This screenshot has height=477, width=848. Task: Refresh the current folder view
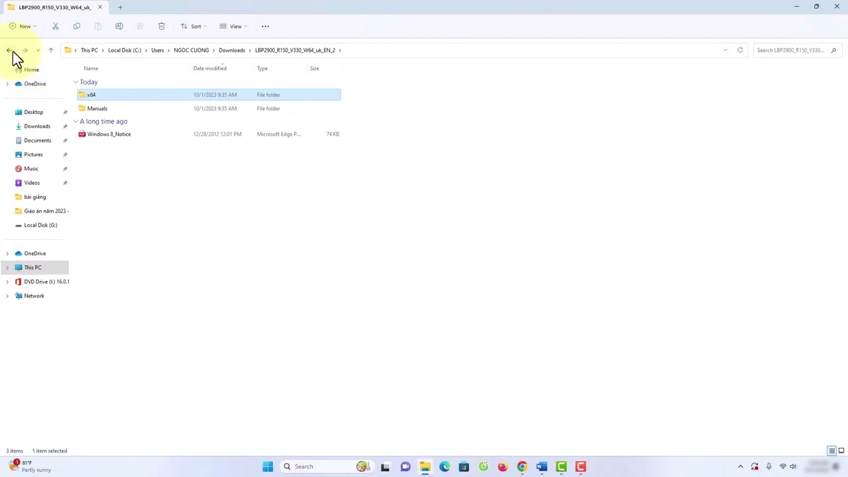point(740,50)
